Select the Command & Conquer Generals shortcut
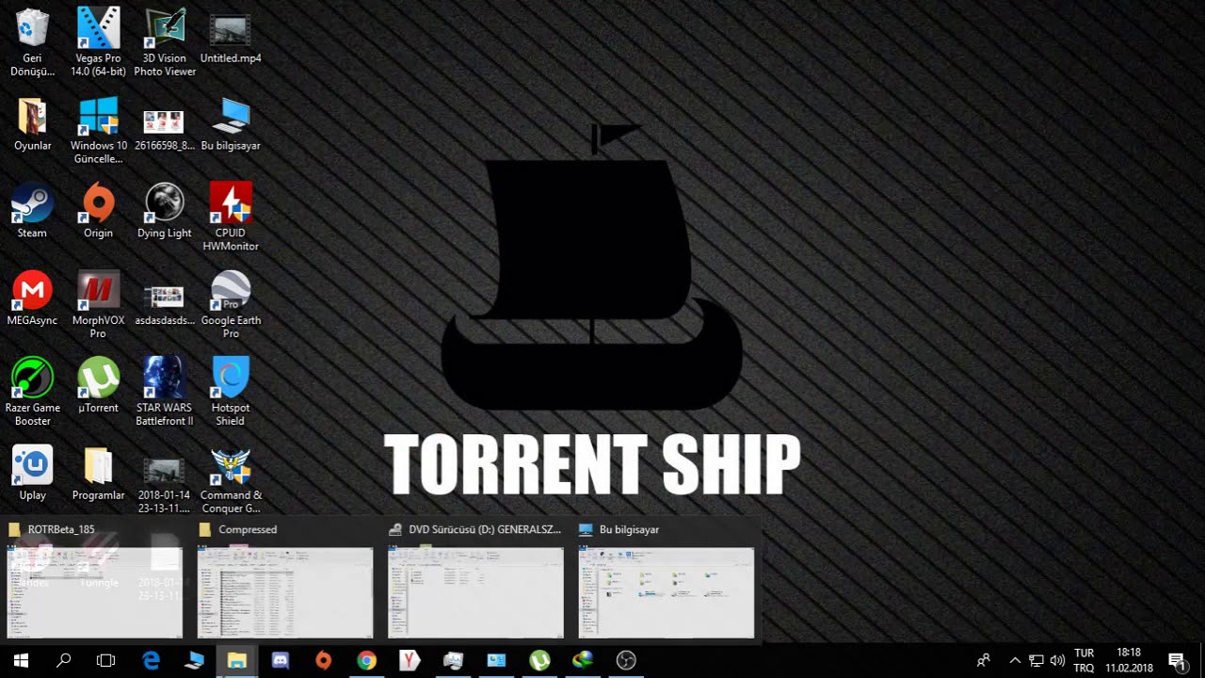The width and height of the screenshot is (1205, 678). click(231, 479)
